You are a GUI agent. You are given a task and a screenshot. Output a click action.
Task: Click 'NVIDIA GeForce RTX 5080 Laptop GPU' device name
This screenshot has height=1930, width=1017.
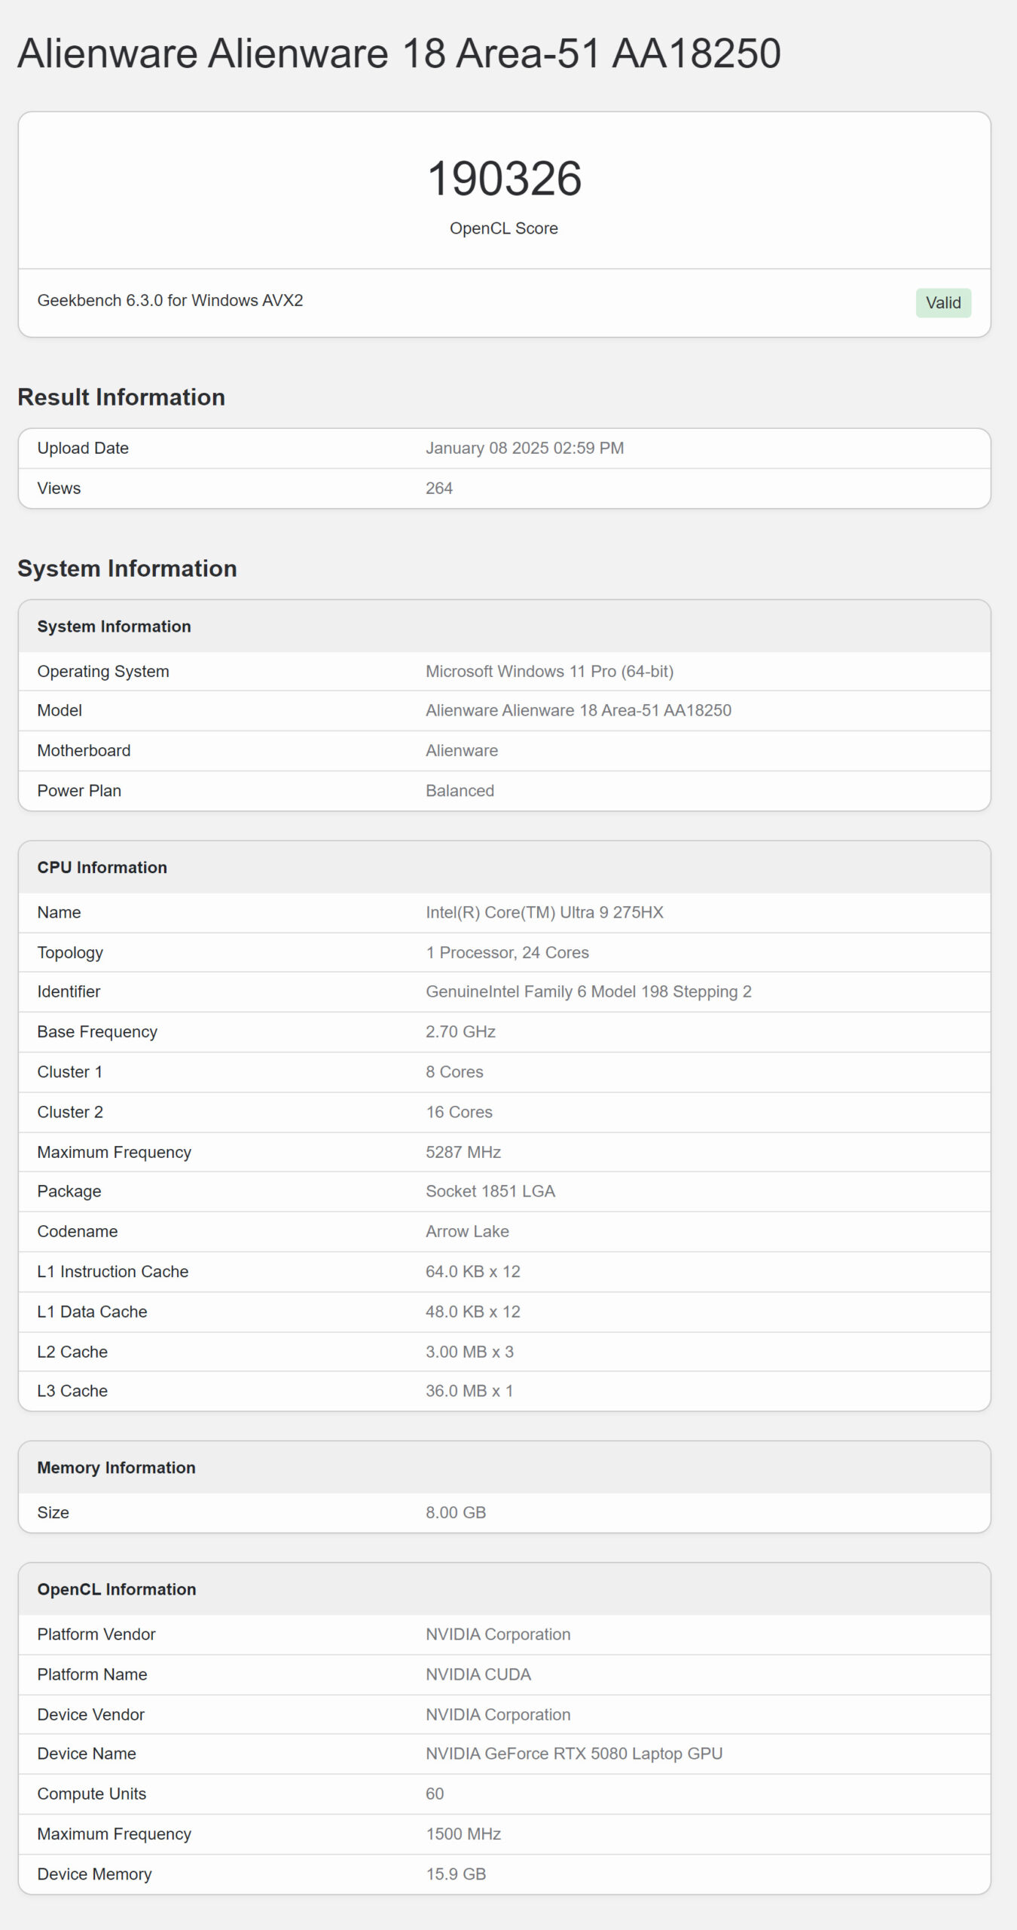click(574, 1754)
